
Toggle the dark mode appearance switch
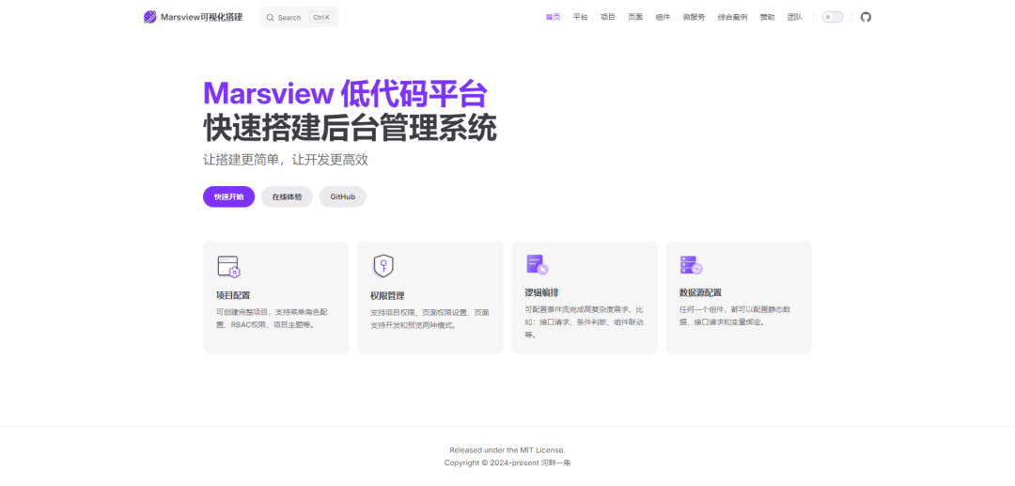click(x=832, y=17)
